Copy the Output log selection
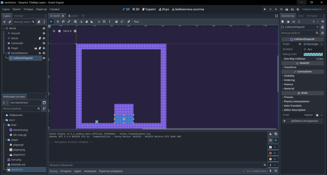The height and width of the screenshot is (175, 327). [276, 134]
